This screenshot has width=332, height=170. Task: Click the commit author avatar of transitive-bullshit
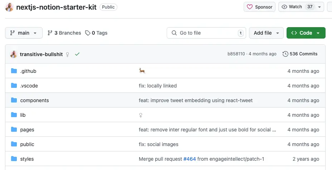pos(14,54)
